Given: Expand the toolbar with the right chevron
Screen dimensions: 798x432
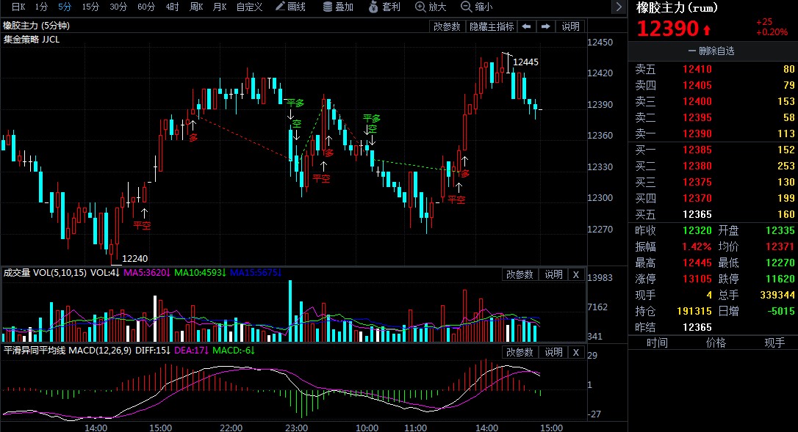Looking at the screenshot, I should coord(619,7).
